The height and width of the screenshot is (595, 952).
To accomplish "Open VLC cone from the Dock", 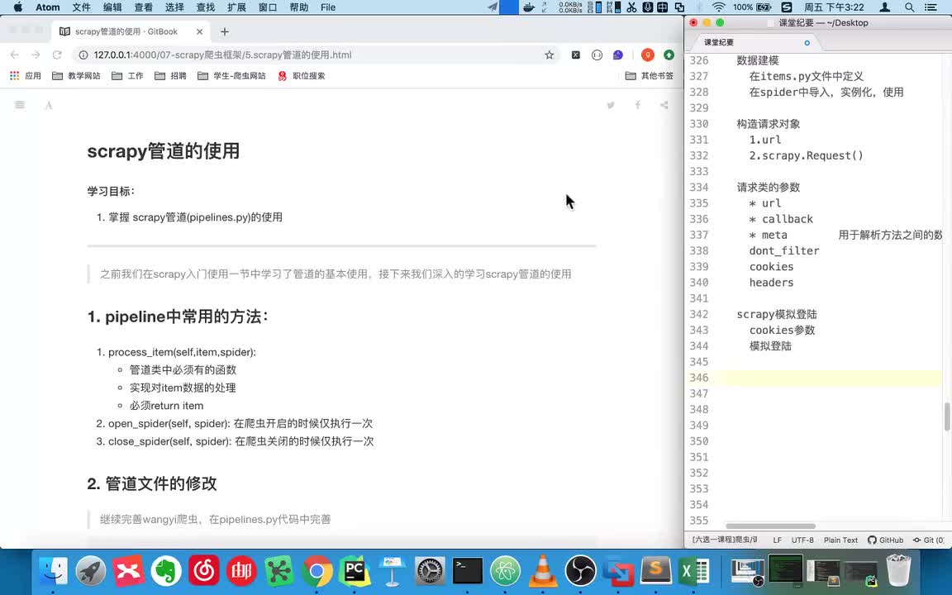I will pos(543,571).
